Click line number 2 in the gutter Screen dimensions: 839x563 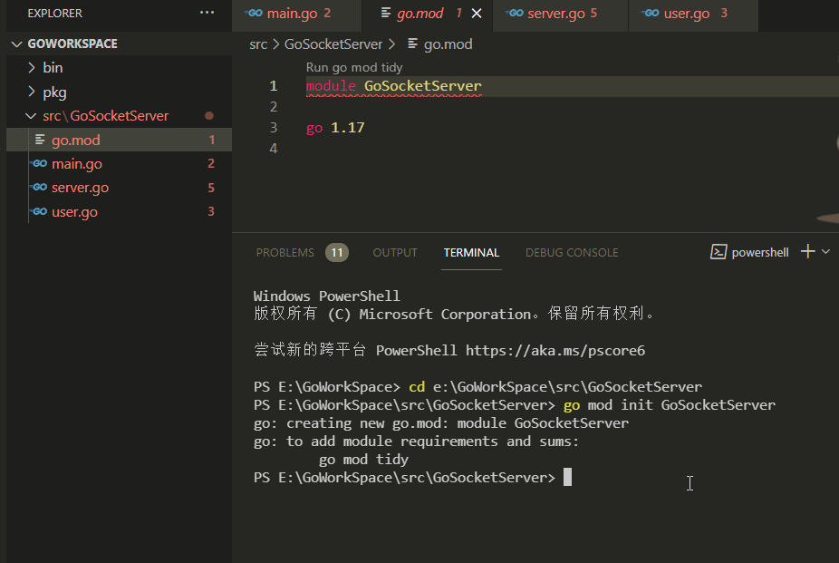pyautogui.click(x=274, y=106)
